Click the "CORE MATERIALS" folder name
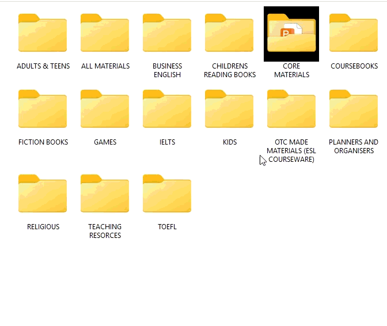387x326 pixels. [x=292, y=70]
